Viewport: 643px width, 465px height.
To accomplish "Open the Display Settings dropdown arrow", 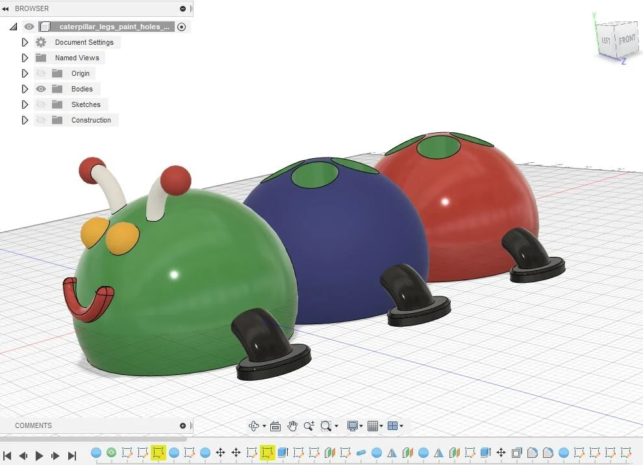I will coord(361,426).
